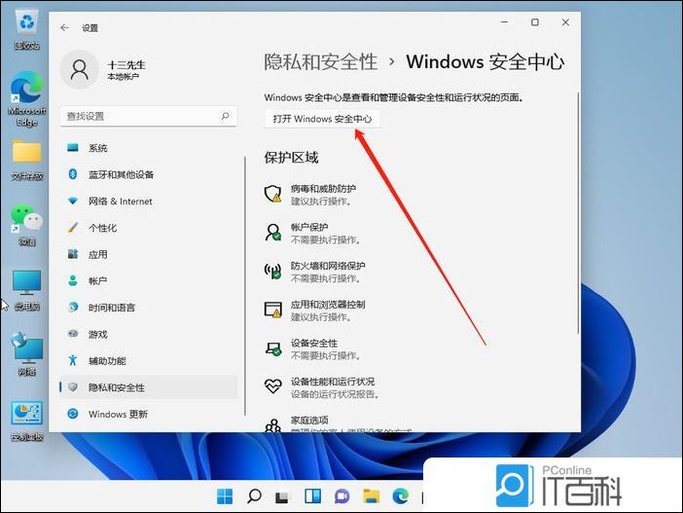683x513 pixels.
Task: Open the 游戏 settings category
Action: [x=149, y=334]
